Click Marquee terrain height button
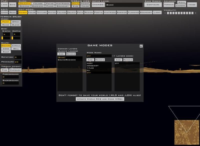The width and height of the screenshot is (200, 146). [15, 70]
